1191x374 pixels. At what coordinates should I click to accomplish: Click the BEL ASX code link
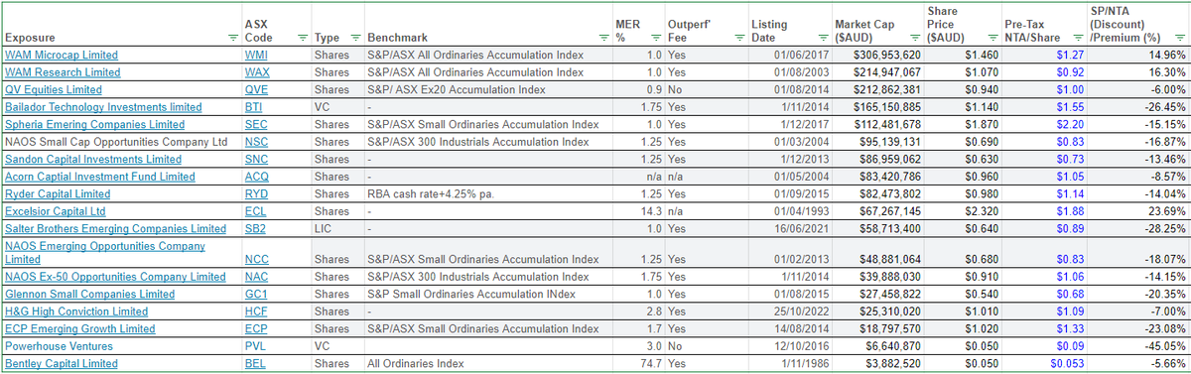tap(255, 364)
